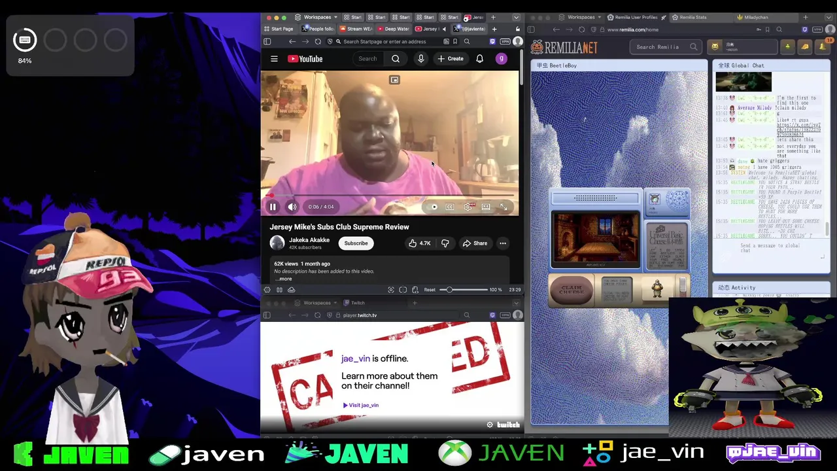Image resolution: width=837 pixels, height=471 pixels.
Task: Toggle VPN badge in YouTube browser window
Action: (x=505, y=42)
